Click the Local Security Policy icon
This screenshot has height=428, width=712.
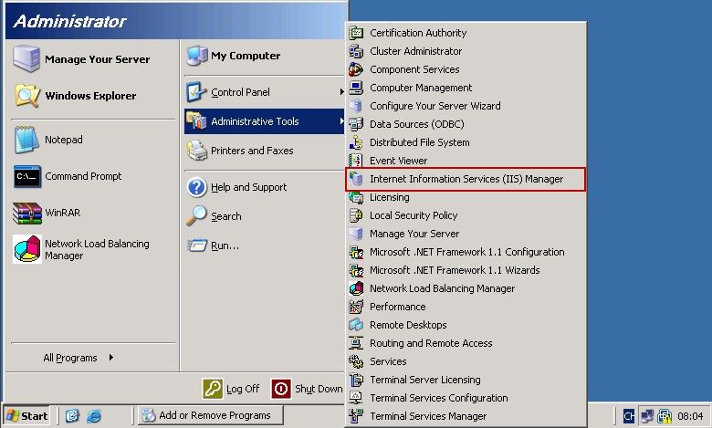(356, 215)
